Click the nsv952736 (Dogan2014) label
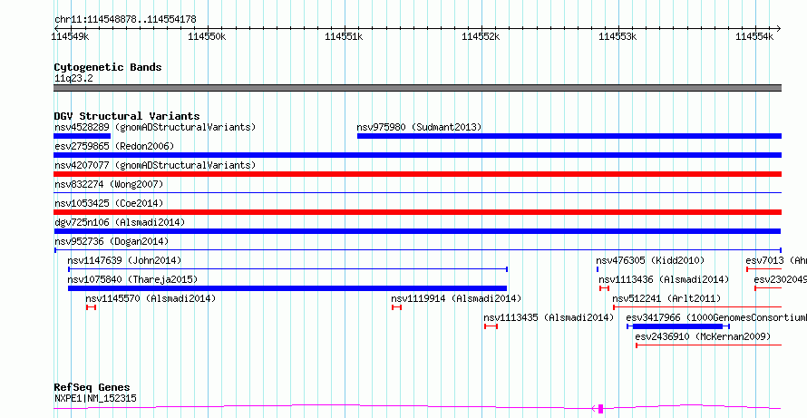Screen dimensions: 807x418 pyautogui.click(x=112, y=241)
